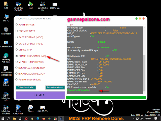Click 'Operation Completed' log line

[x=78, y=90]
